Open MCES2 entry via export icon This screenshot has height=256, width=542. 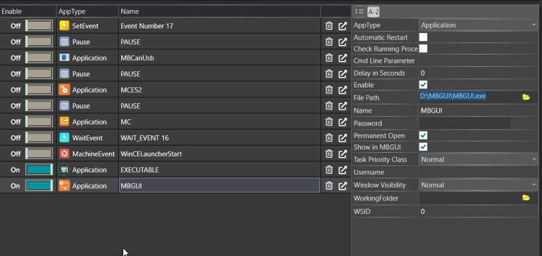pos(343,90)
